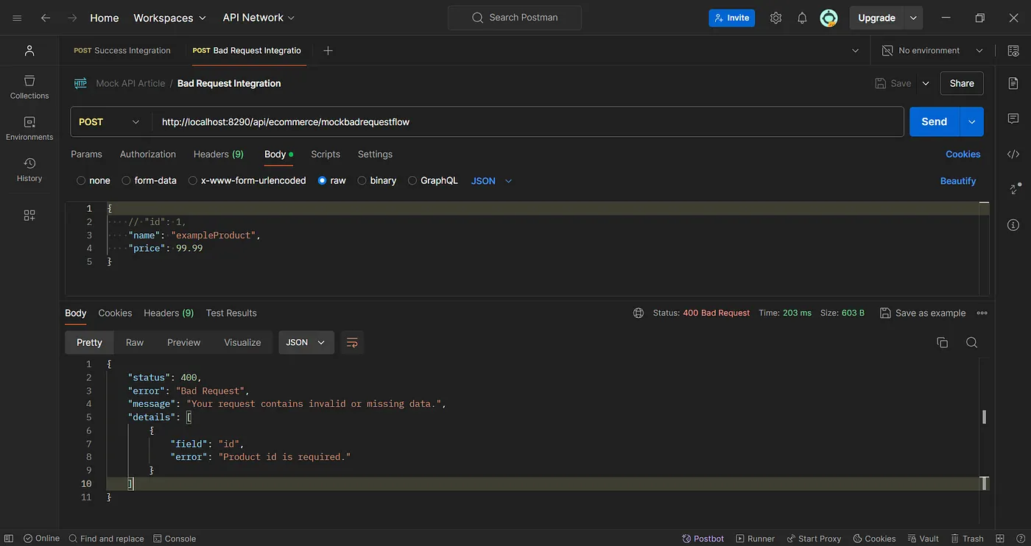Open Environments in the sidebar
The image size is (1031, 546).
(29, 128)
